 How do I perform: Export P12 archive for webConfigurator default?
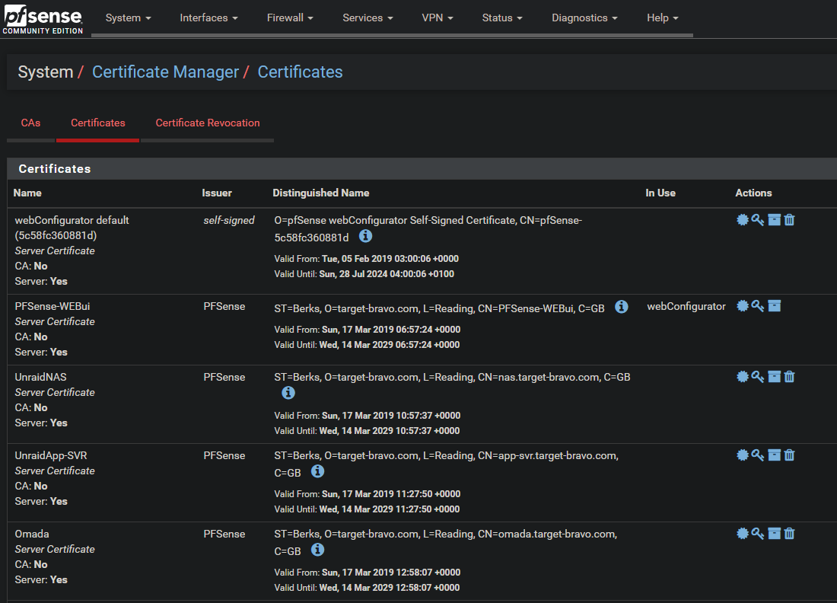click(774, 219)
